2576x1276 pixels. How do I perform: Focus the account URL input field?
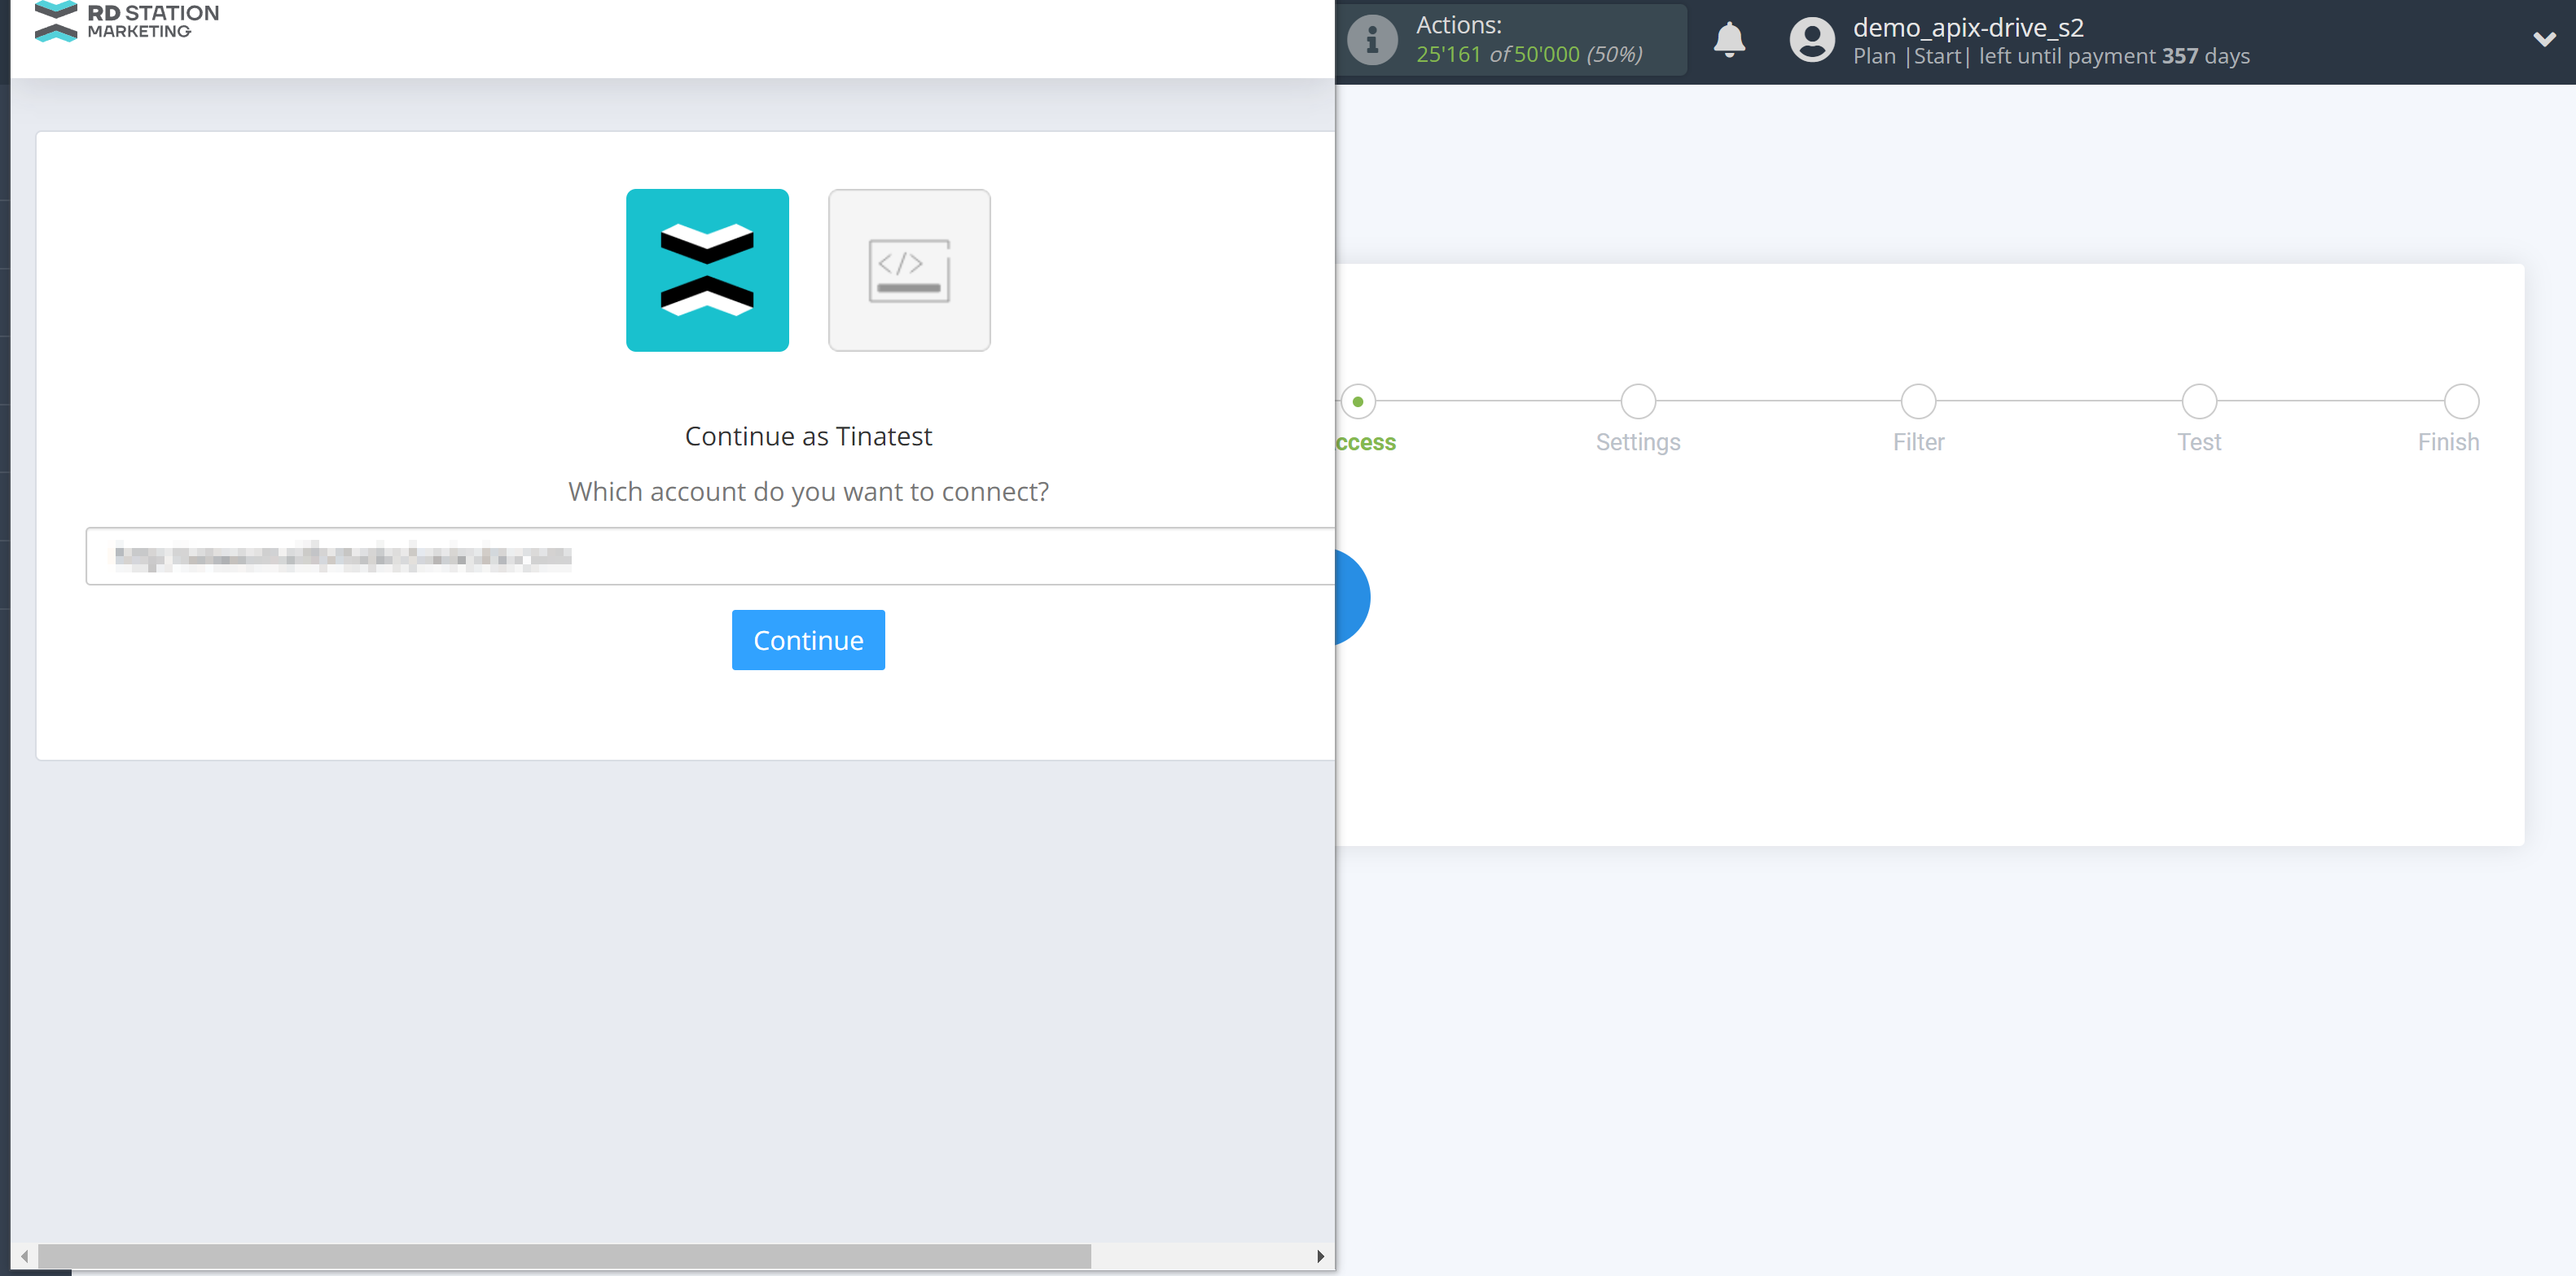[710, 556]
